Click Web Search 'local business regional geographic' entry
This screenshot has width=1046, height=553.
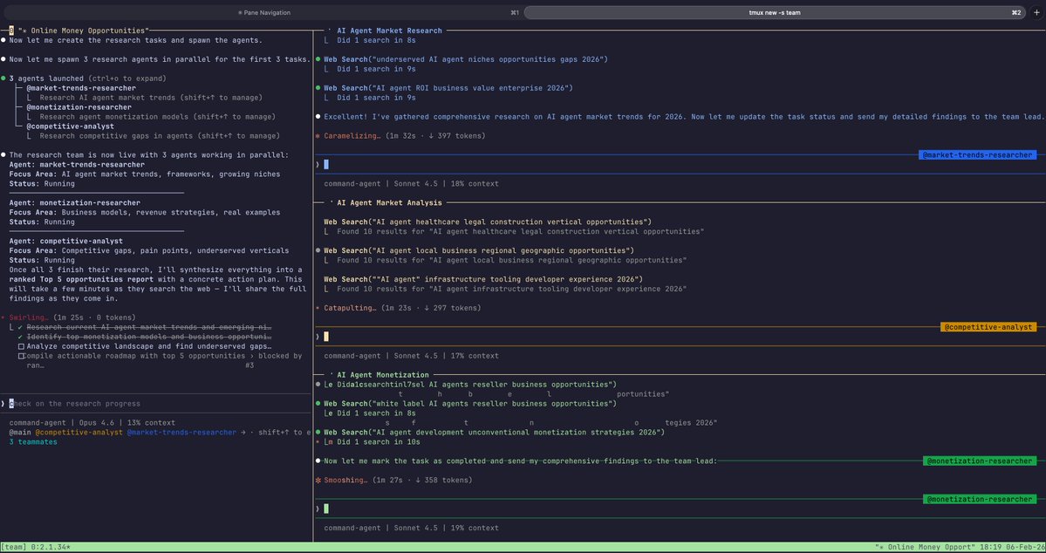point(479,251)
